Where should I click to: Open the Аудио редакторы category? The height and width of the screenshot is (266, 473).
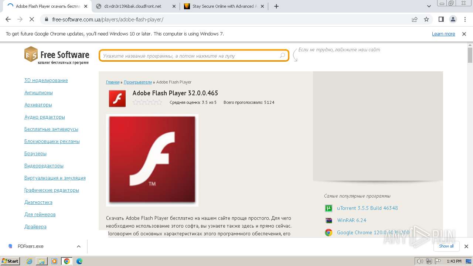coord(45,117)
